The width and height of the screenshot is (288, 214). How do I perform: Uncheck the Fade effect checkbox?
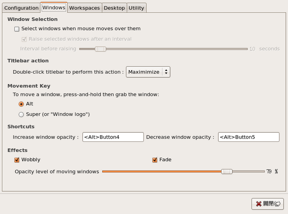coord(155,160)
